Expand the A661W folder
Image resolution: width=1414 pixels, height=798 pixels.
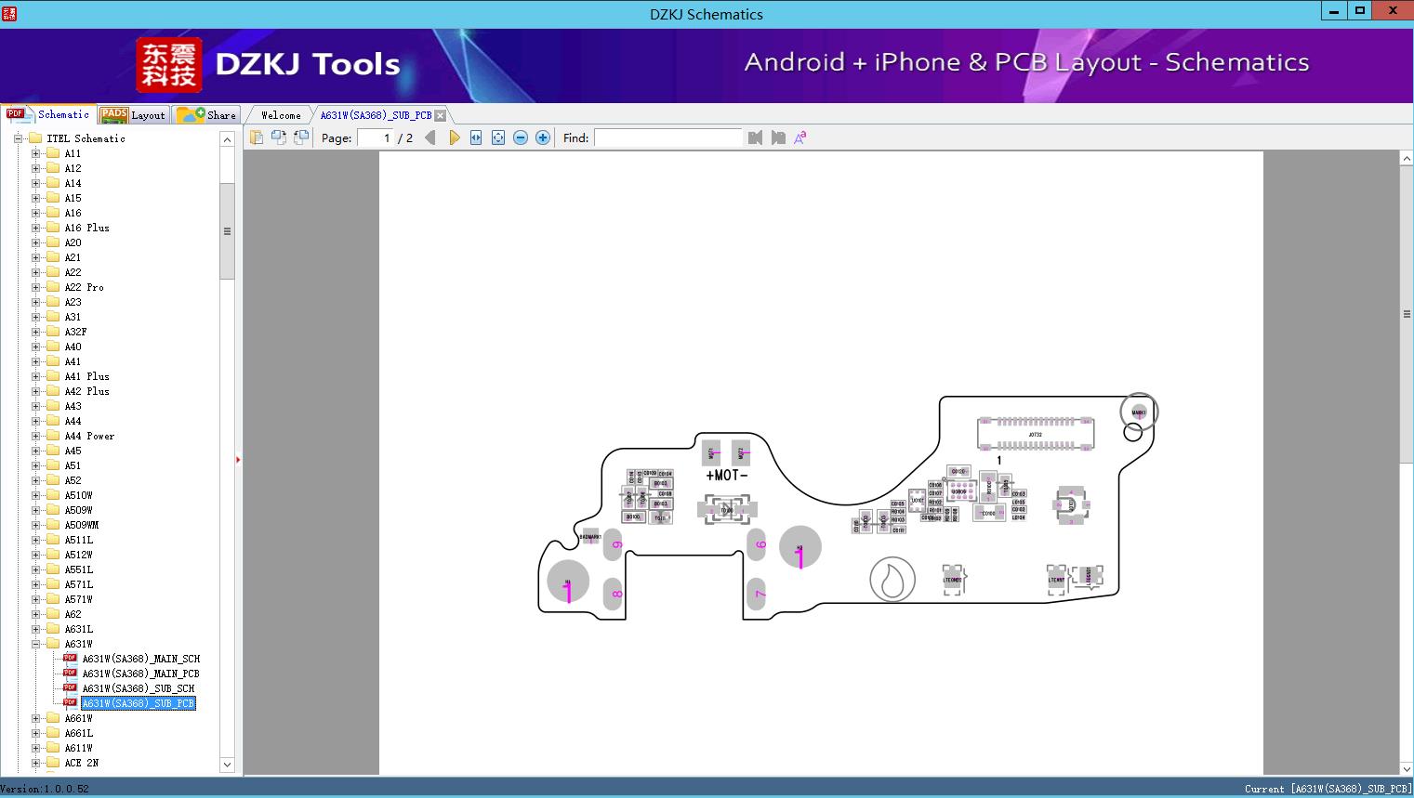[35, 718]
